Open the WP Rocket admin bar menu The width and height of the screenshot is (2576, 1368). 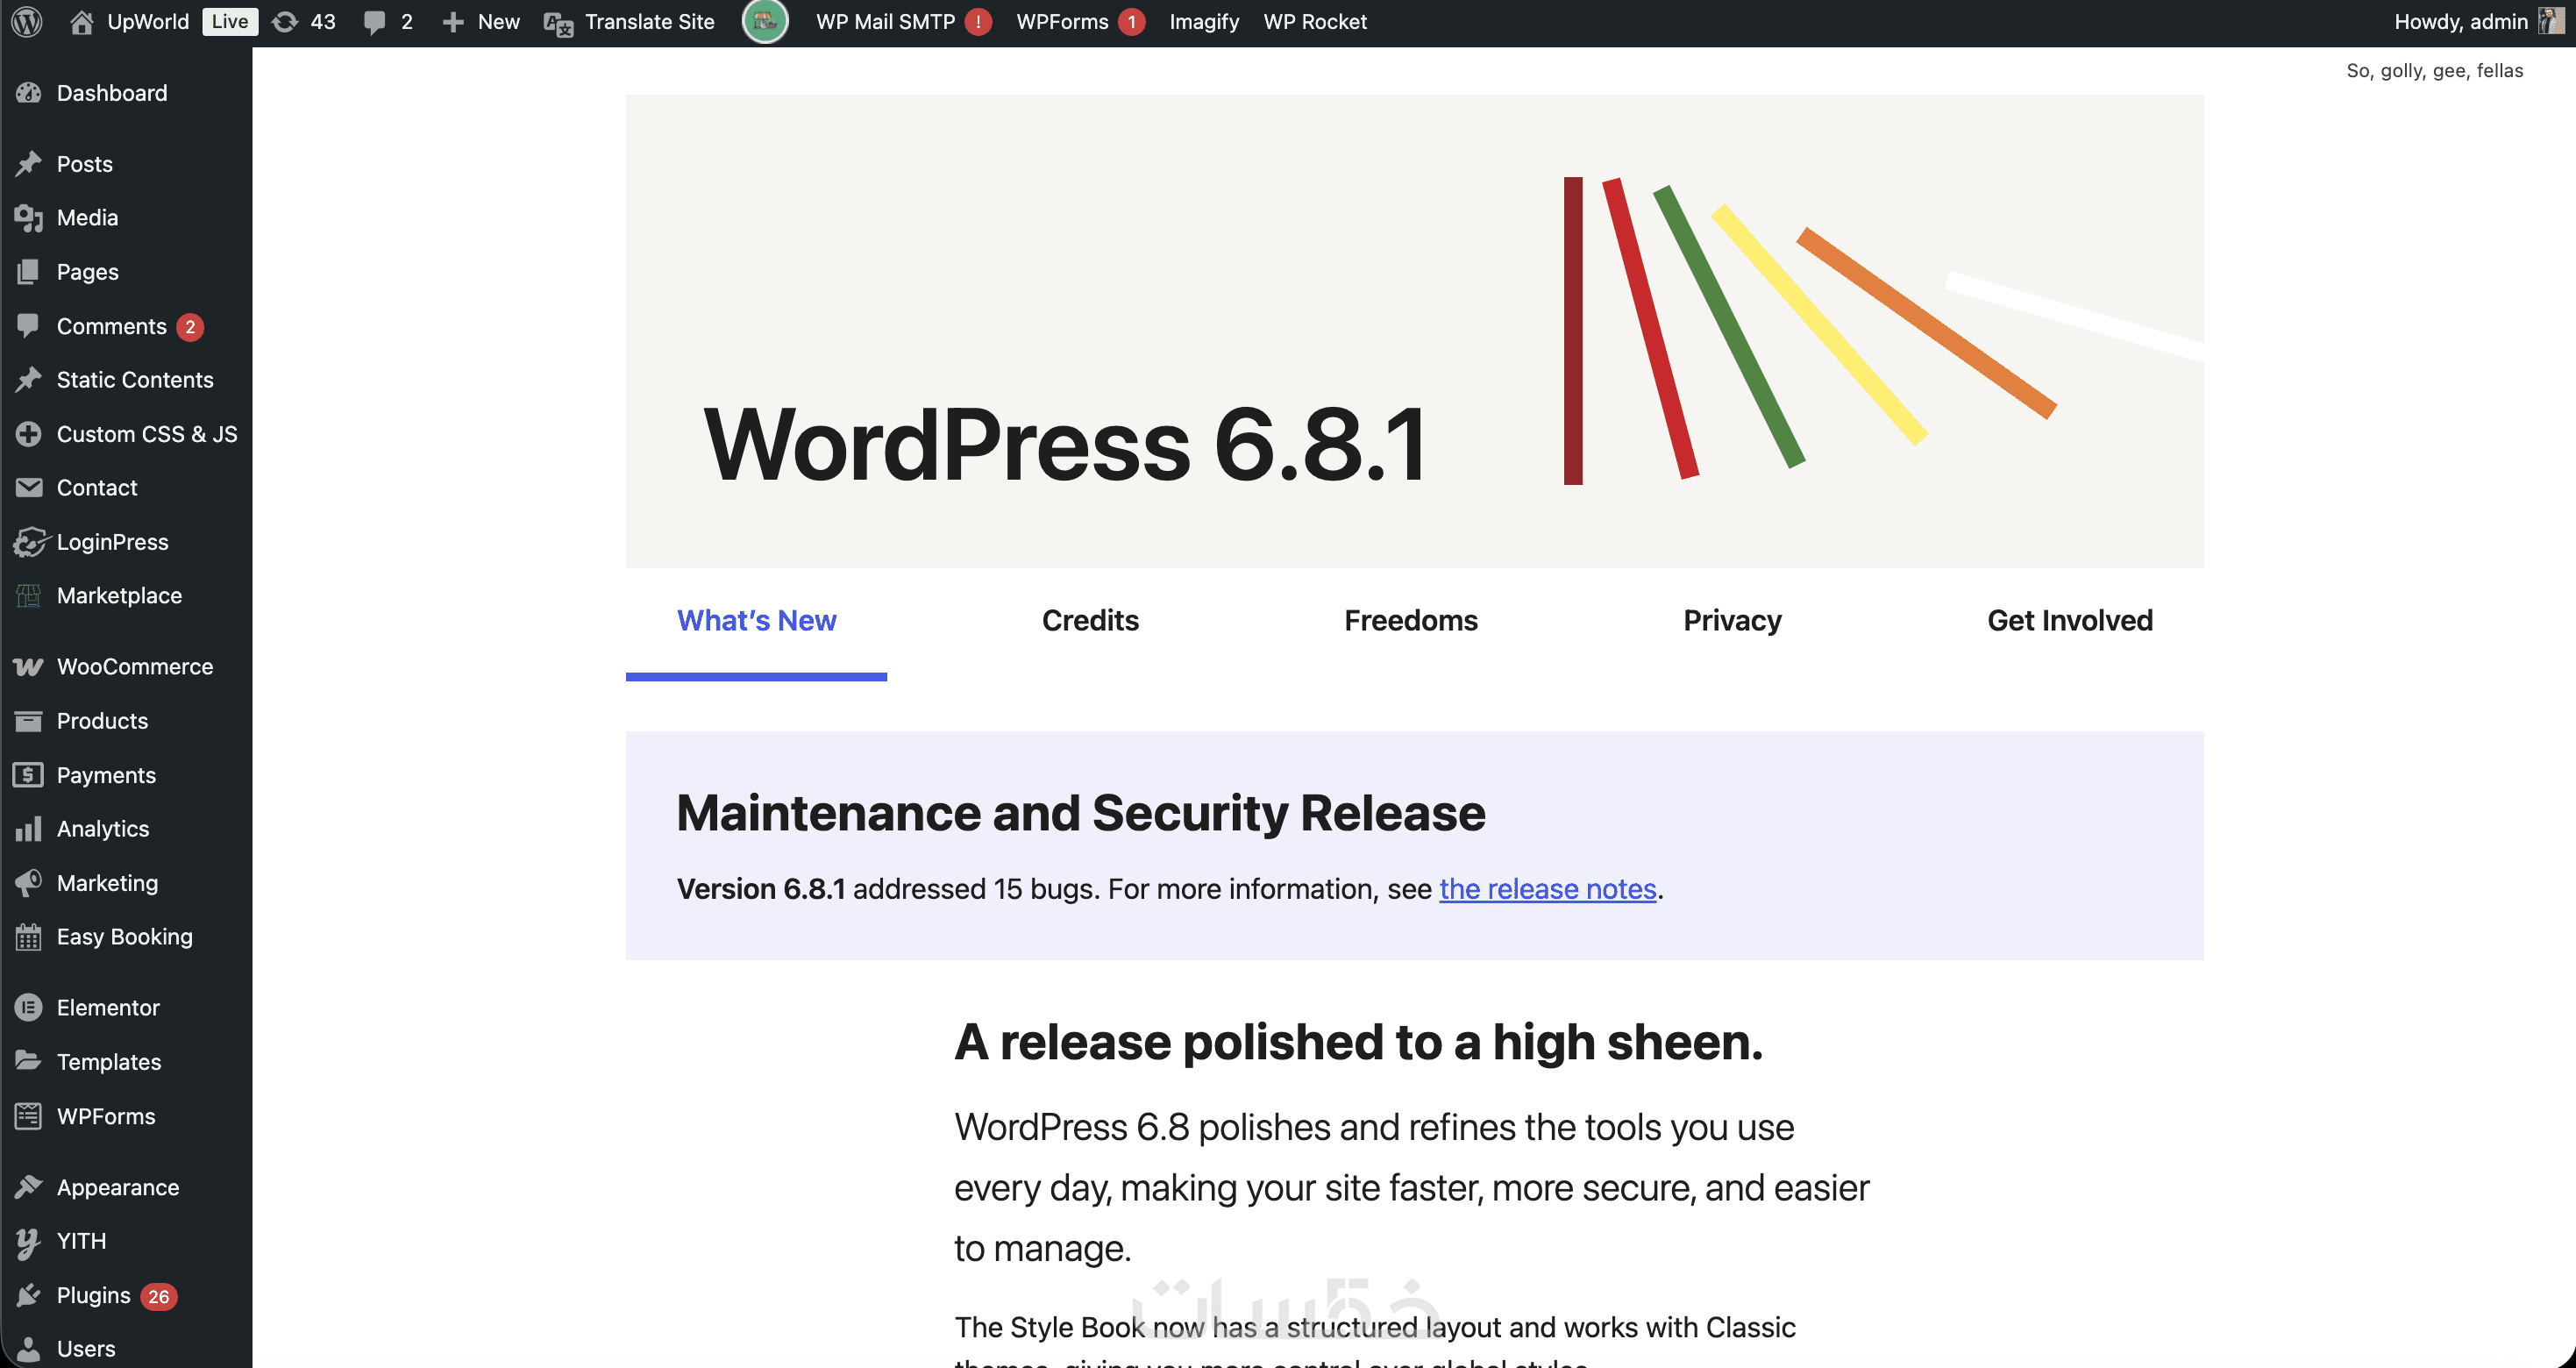tap(1314, 21)
